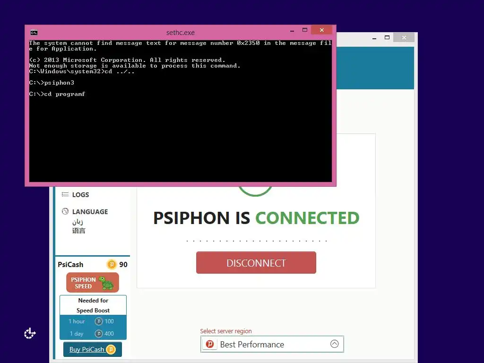Click the red Psiphon logo in the region selector
The width and height of the screenshot is (484, 363).
pos(210,344)
